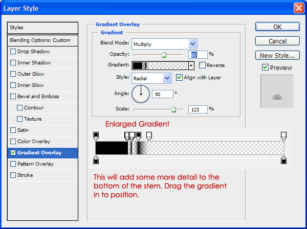Select the Styles panel entry

click(42, 28)
